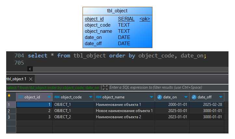This screenshot has width=235, height=139.
Task: Click the ABC type icon of object_name
Action: tap(98, 97)
